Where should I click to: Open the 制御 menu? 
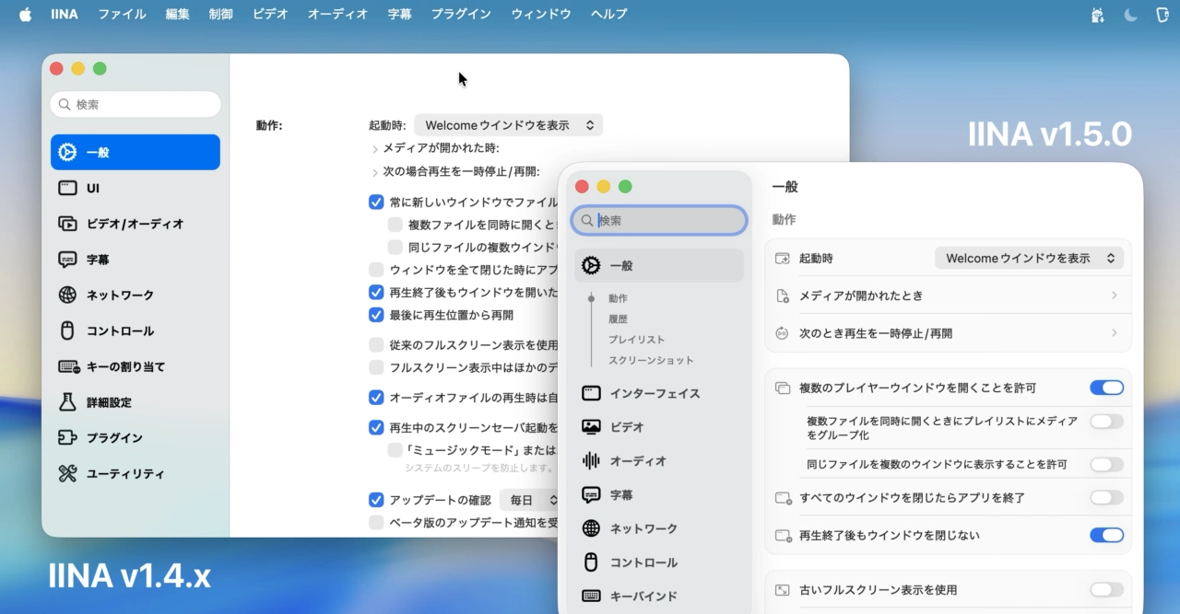tap(221, 14)
